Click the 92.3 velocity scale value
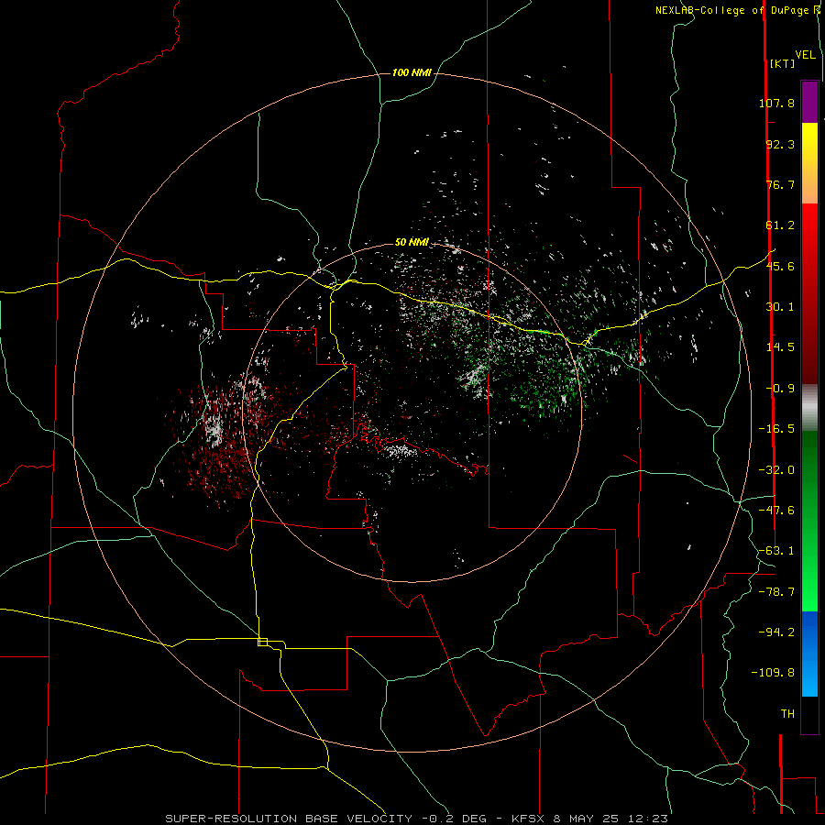 pyautogui.click(x=780, y=144)
